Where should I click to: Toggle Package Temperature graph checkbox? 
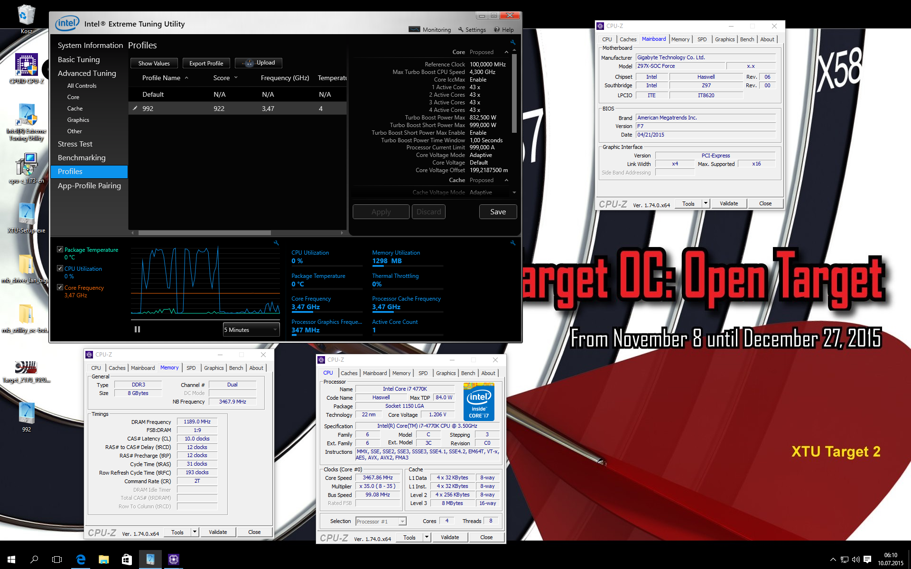[x=60, y=249]
